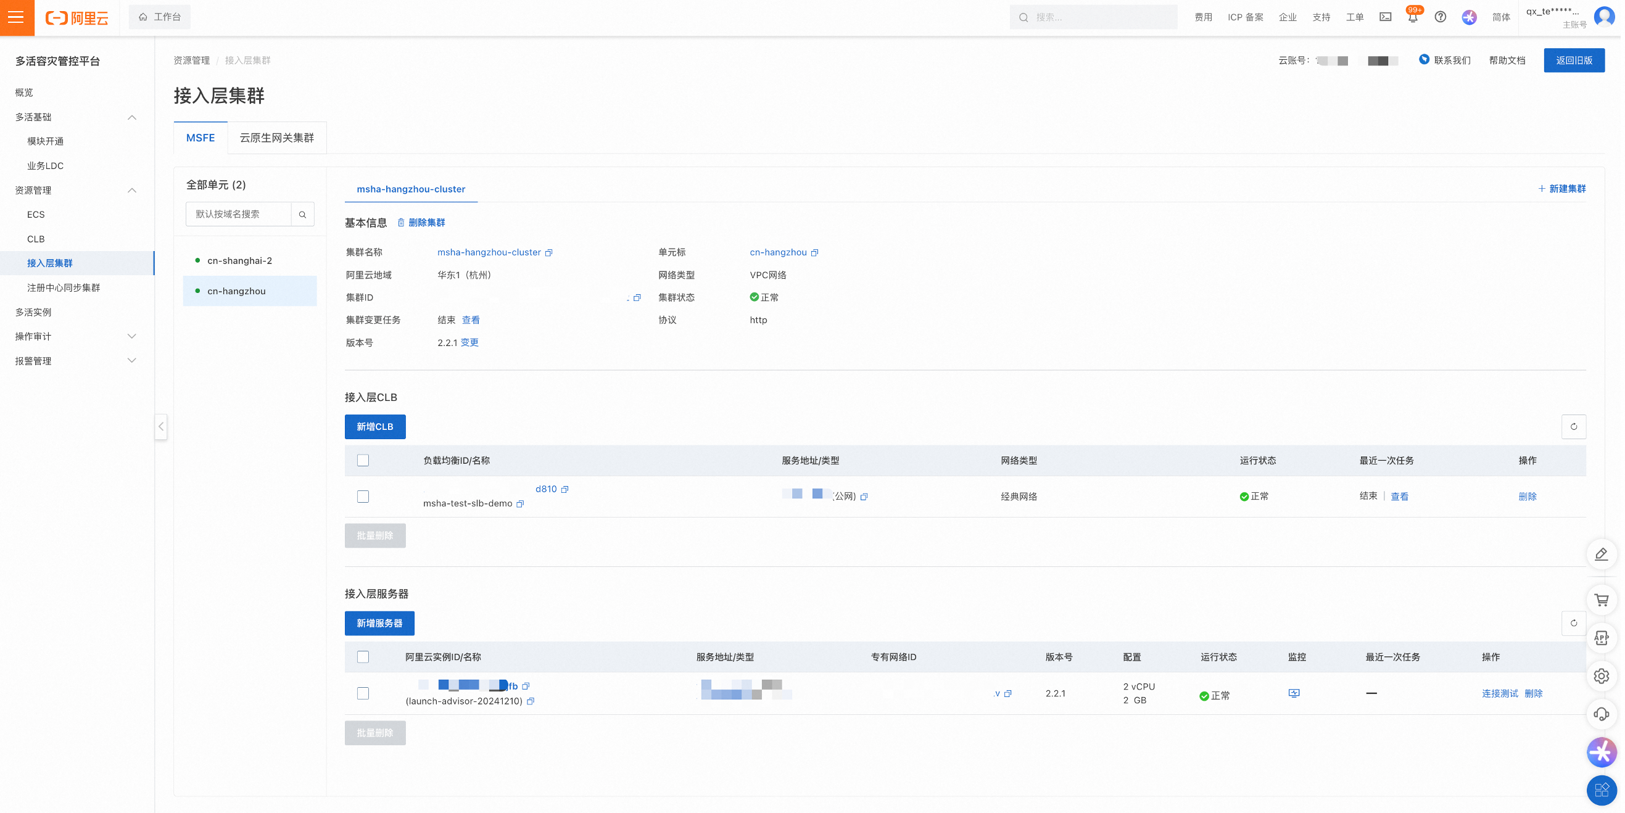Switch to the 云原生网关集群 tab
Screen dimensions: 1625x813
tap(278, 138)
